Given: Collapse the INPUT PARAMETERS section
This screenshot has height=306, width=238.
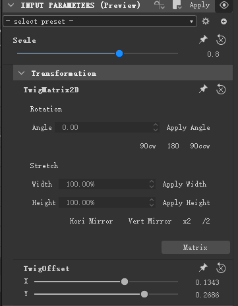Looking at the screenshot, I should (11, 5).
